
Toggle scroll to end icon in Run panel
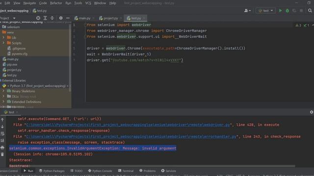(x=2, y=141)
